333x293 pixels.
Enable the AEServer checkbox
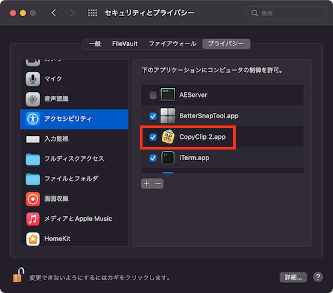[153, 95]
